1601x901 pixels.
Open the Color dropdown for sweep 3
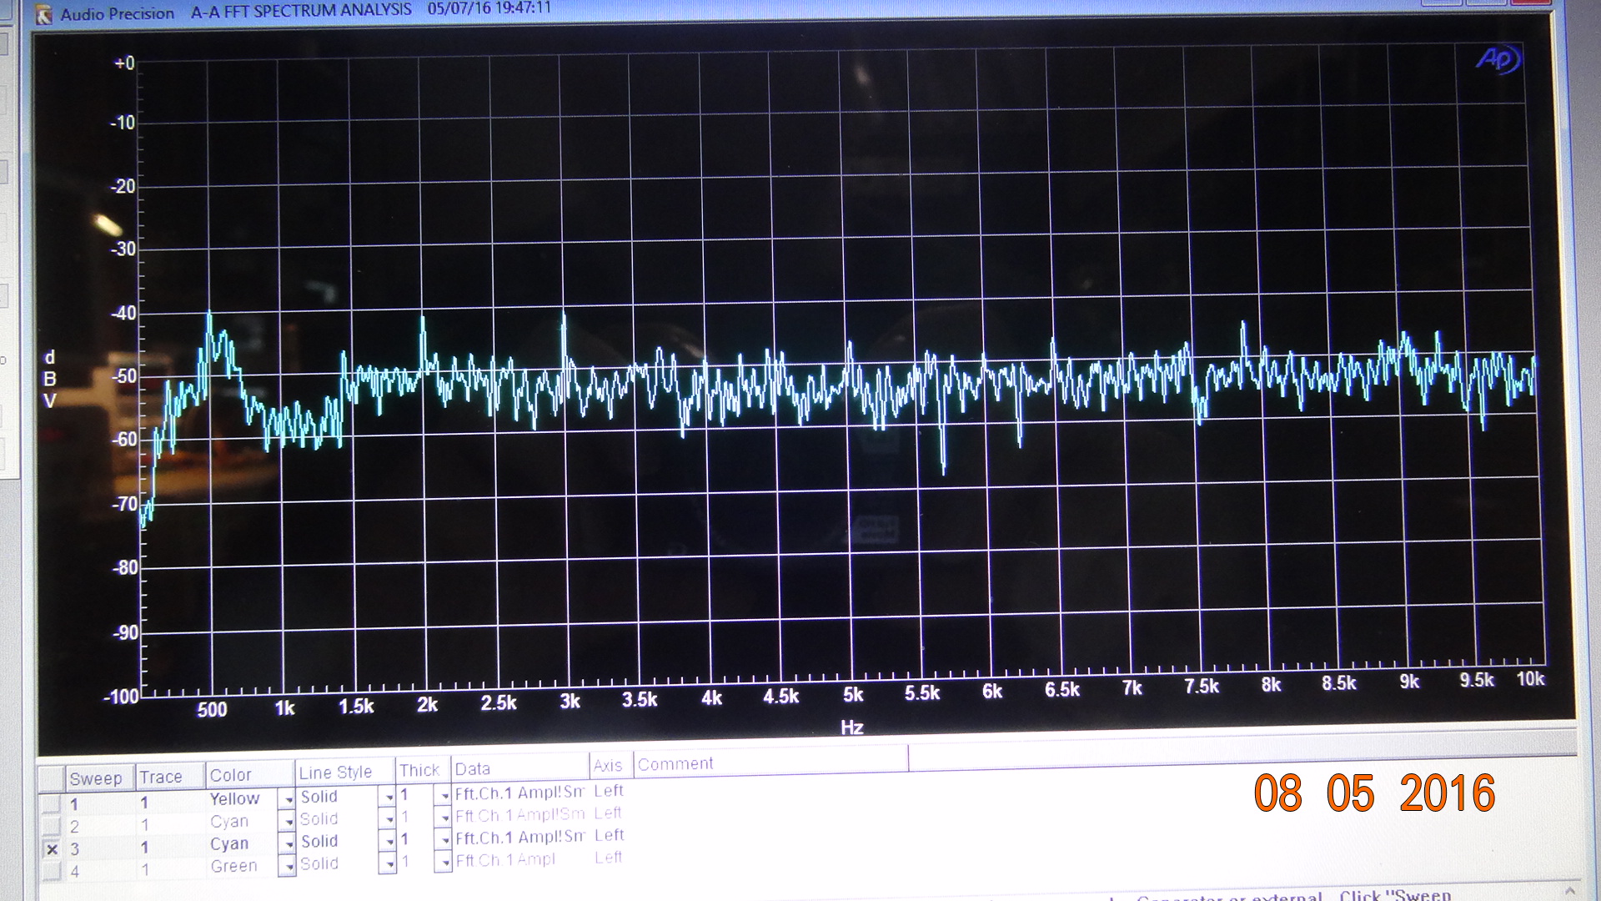[x=287, y=844]
